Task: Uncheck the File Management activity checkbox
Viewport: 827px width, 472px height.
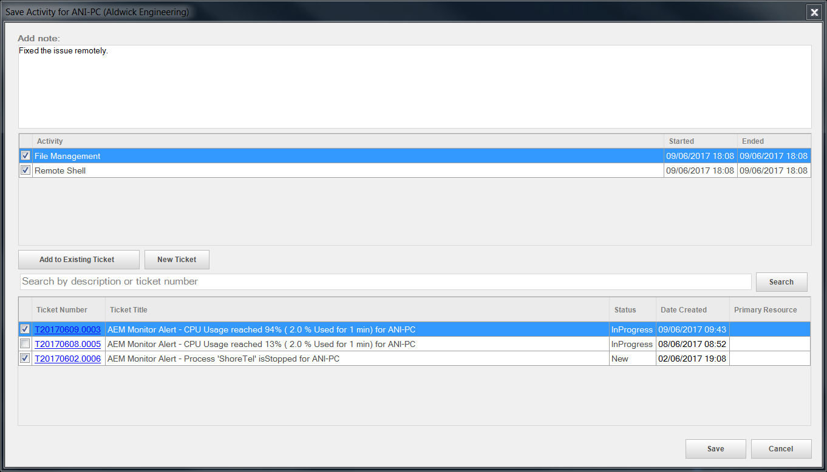Action: pos(26,155)
